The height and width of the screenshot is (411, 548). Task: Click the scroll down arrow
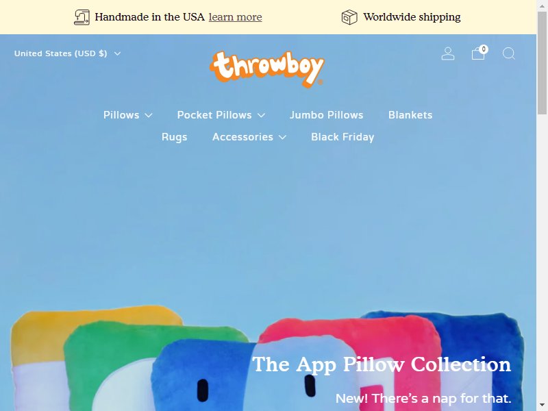(x=542, y=406)
